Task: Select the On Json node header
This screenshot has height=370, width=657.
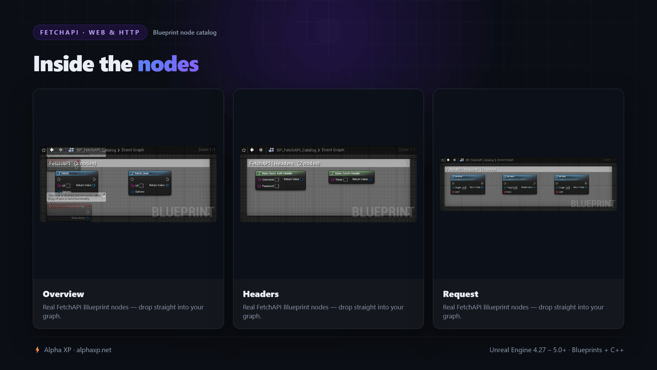Action: 519,177
